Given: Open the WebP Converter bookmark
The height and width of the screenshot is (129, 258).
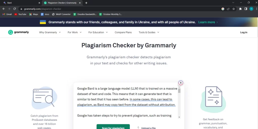Looking at the screenshot, I should tap(61, 14).
